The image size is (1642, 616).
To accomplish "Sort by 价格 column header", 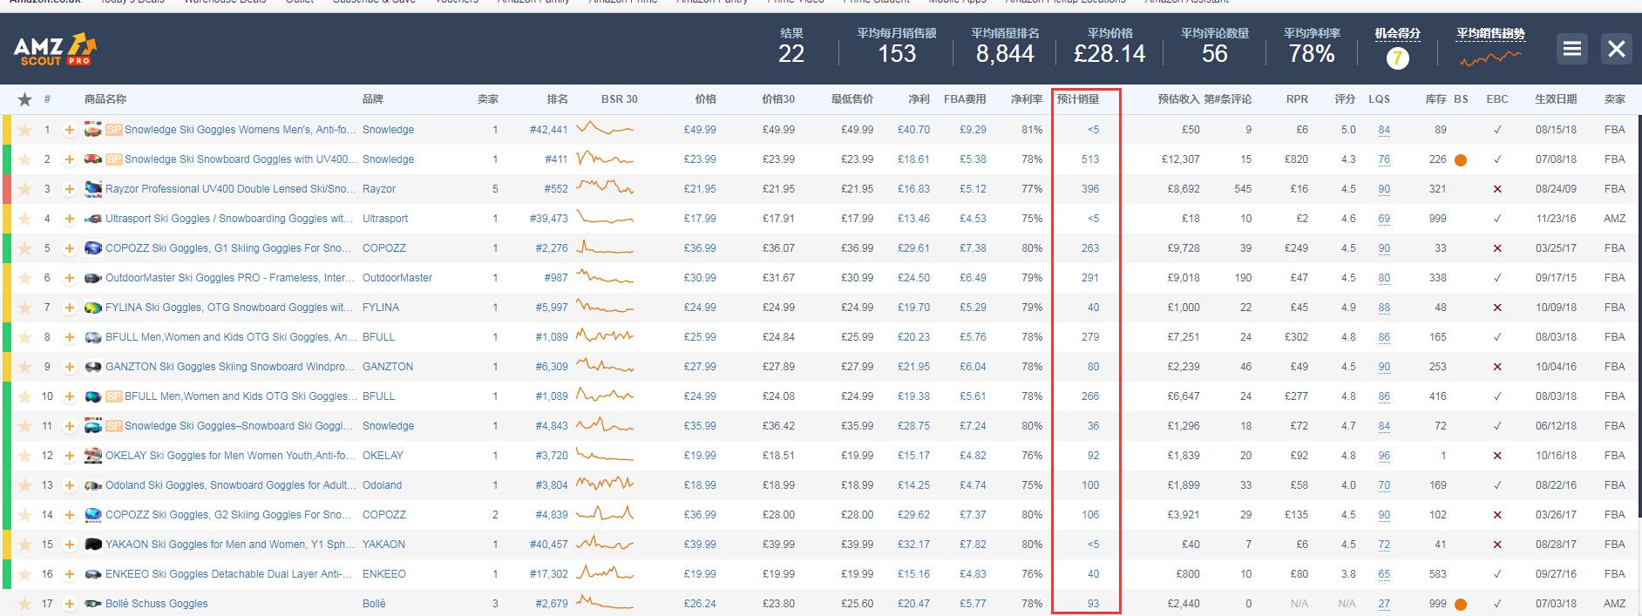I will [705, 99].
